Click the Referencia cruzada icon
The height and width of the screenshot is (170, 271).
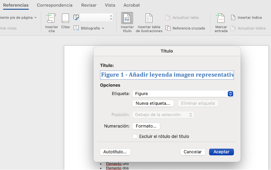[x=168, y=28]
